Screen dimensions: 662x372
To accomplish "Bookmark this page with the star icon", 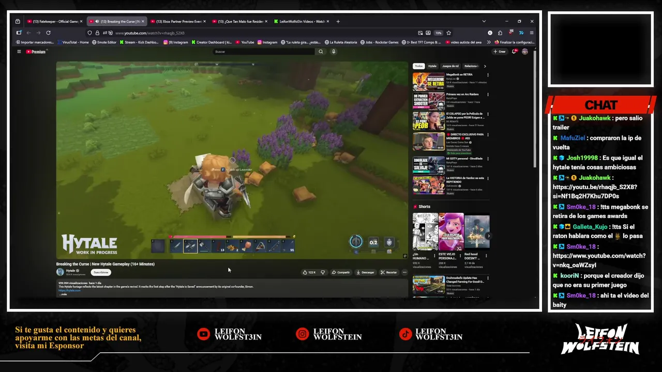I will pyautogui.click(x=448, y=33).
